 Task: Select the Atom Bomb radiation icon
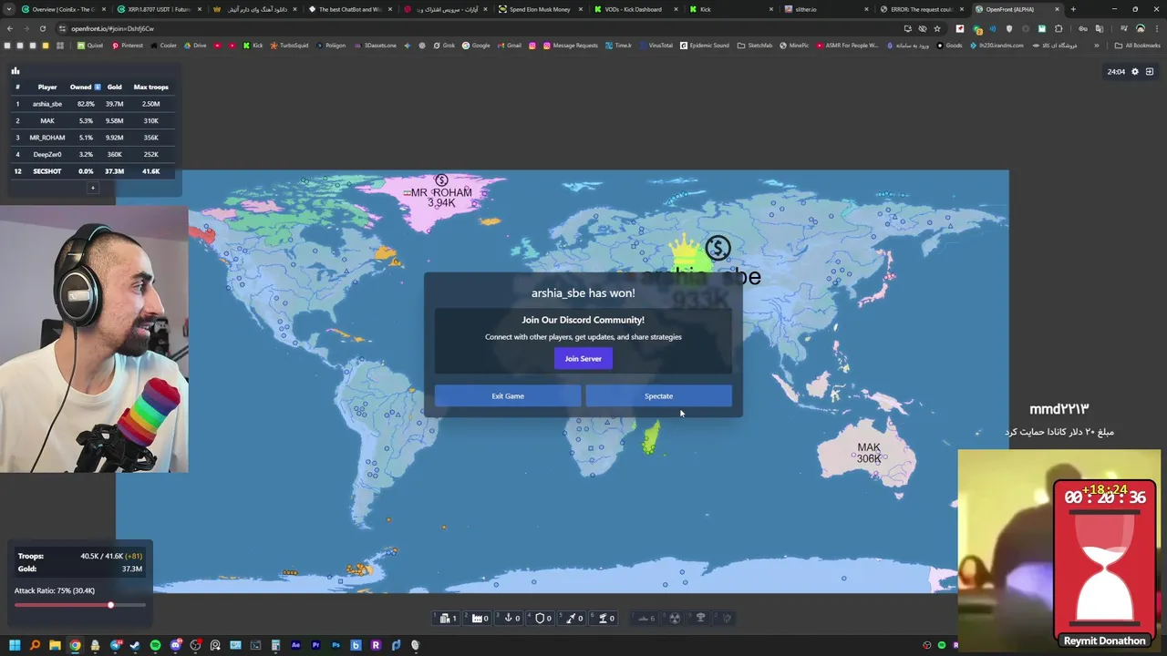point(675,618)
